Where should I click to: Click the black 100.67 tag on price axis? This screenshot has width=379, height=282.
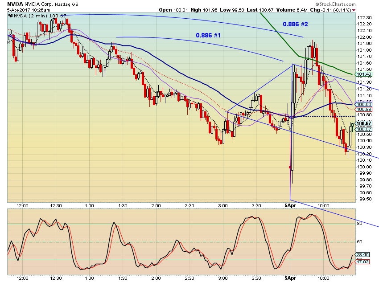click(364, 123)
